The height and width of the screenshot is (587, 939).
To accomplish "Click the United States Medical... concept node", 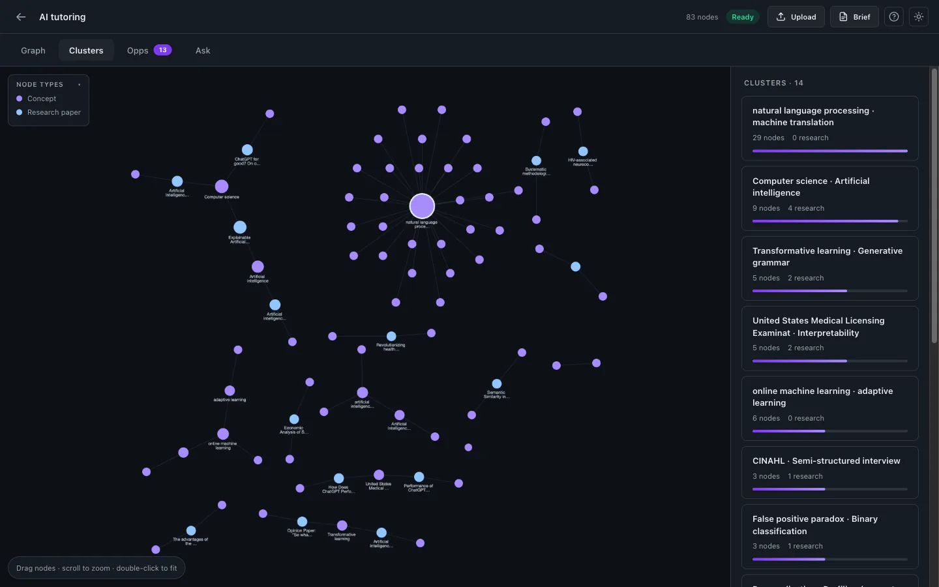I will (x=379, y=475).
